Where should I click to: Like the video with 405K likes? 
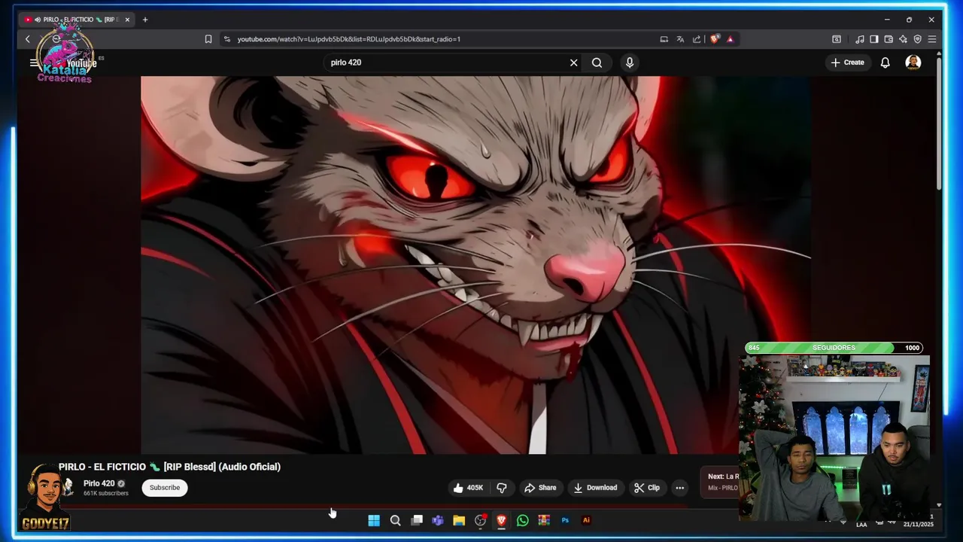(x=467, y=488)
